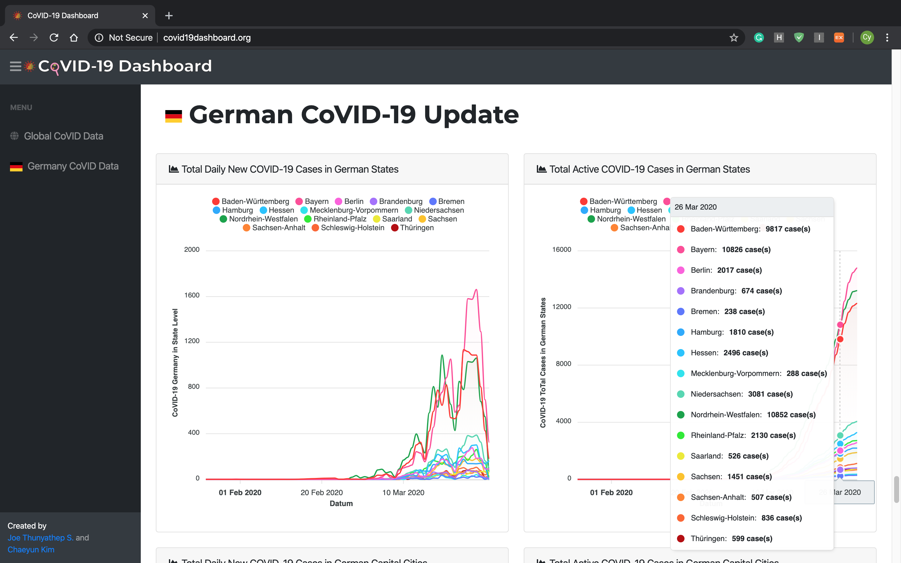901x563 pixels.
Task: Click Baden-Württemberg red swatch in left legend
Action: click(x=216, y=201)
